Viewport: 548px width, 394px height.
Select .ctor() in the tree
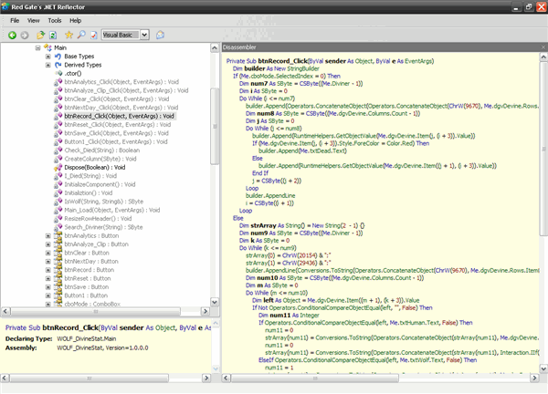(73, 73)
